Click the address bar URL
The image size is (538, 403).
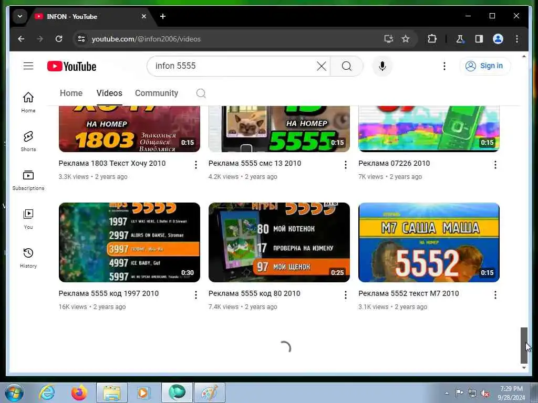(146, 39)
